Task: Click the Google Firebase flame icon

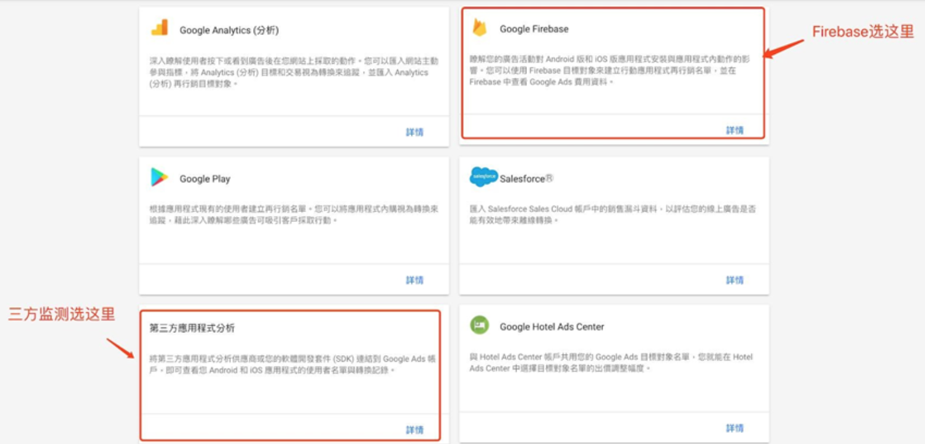Action: tap(479, 28)
